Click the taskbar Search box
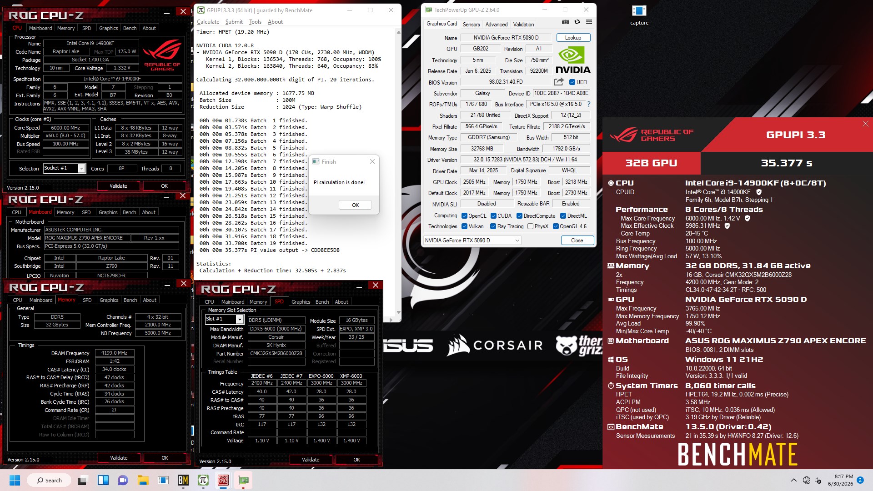Screen dimensions: 873x491 50,480
